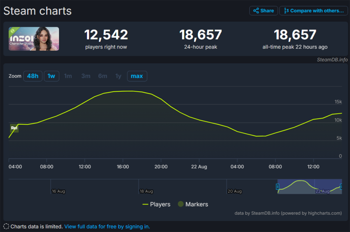This screenshot has width=350, height=232.
Task: Switch zoom to 1w
Action: pyautogui.click(x=51, y=76)
